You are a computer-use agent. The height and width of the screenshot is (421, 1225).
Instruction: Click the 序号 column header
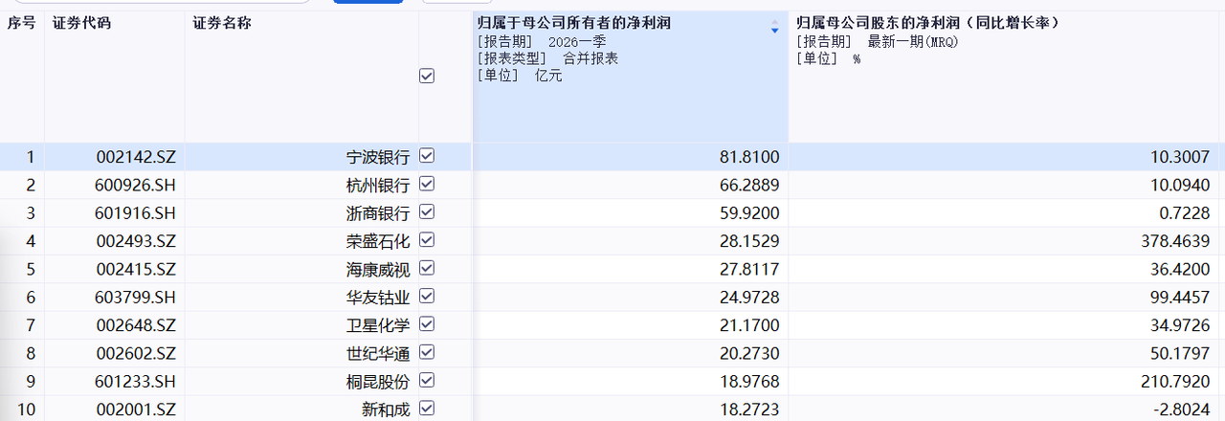(x=21, y=23)
